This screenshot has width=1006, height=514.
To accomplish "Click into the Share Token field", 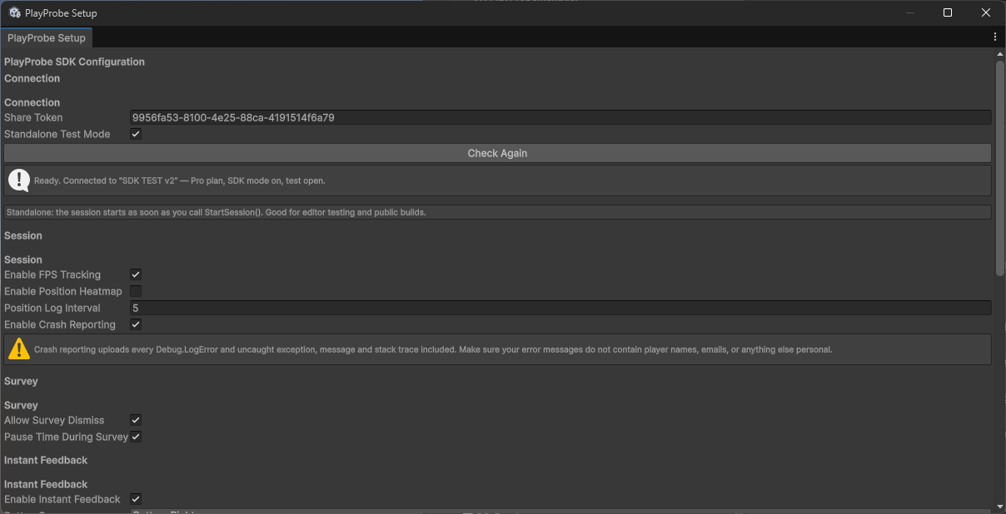I will (560, 117).
